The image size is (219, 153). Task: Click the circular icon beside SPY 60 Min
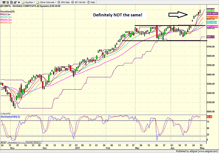(72, 2)
